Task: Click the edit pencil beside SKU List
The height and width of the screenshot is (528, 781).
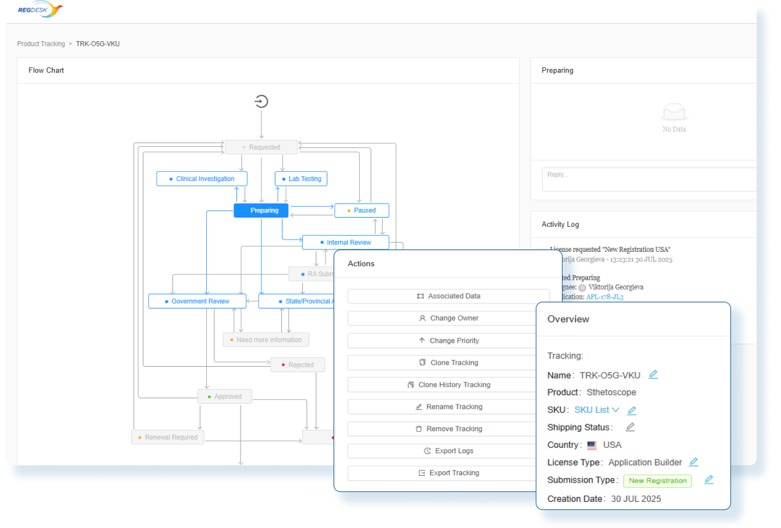Action: tap(632, 410)
